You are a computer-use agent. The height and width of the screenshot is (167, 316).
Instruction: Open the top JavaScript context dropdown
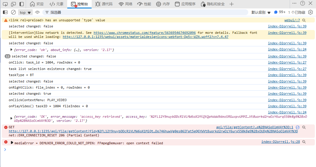point(25,13)
